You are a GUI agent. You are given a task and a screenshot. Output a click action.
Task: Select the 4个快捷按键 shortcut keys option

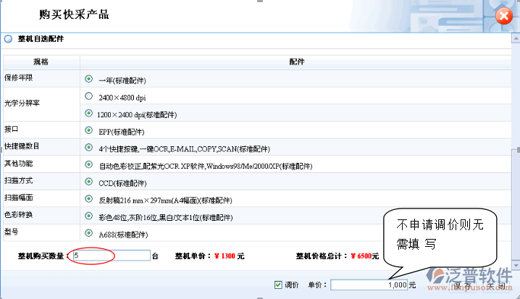[x=89, y=148]
